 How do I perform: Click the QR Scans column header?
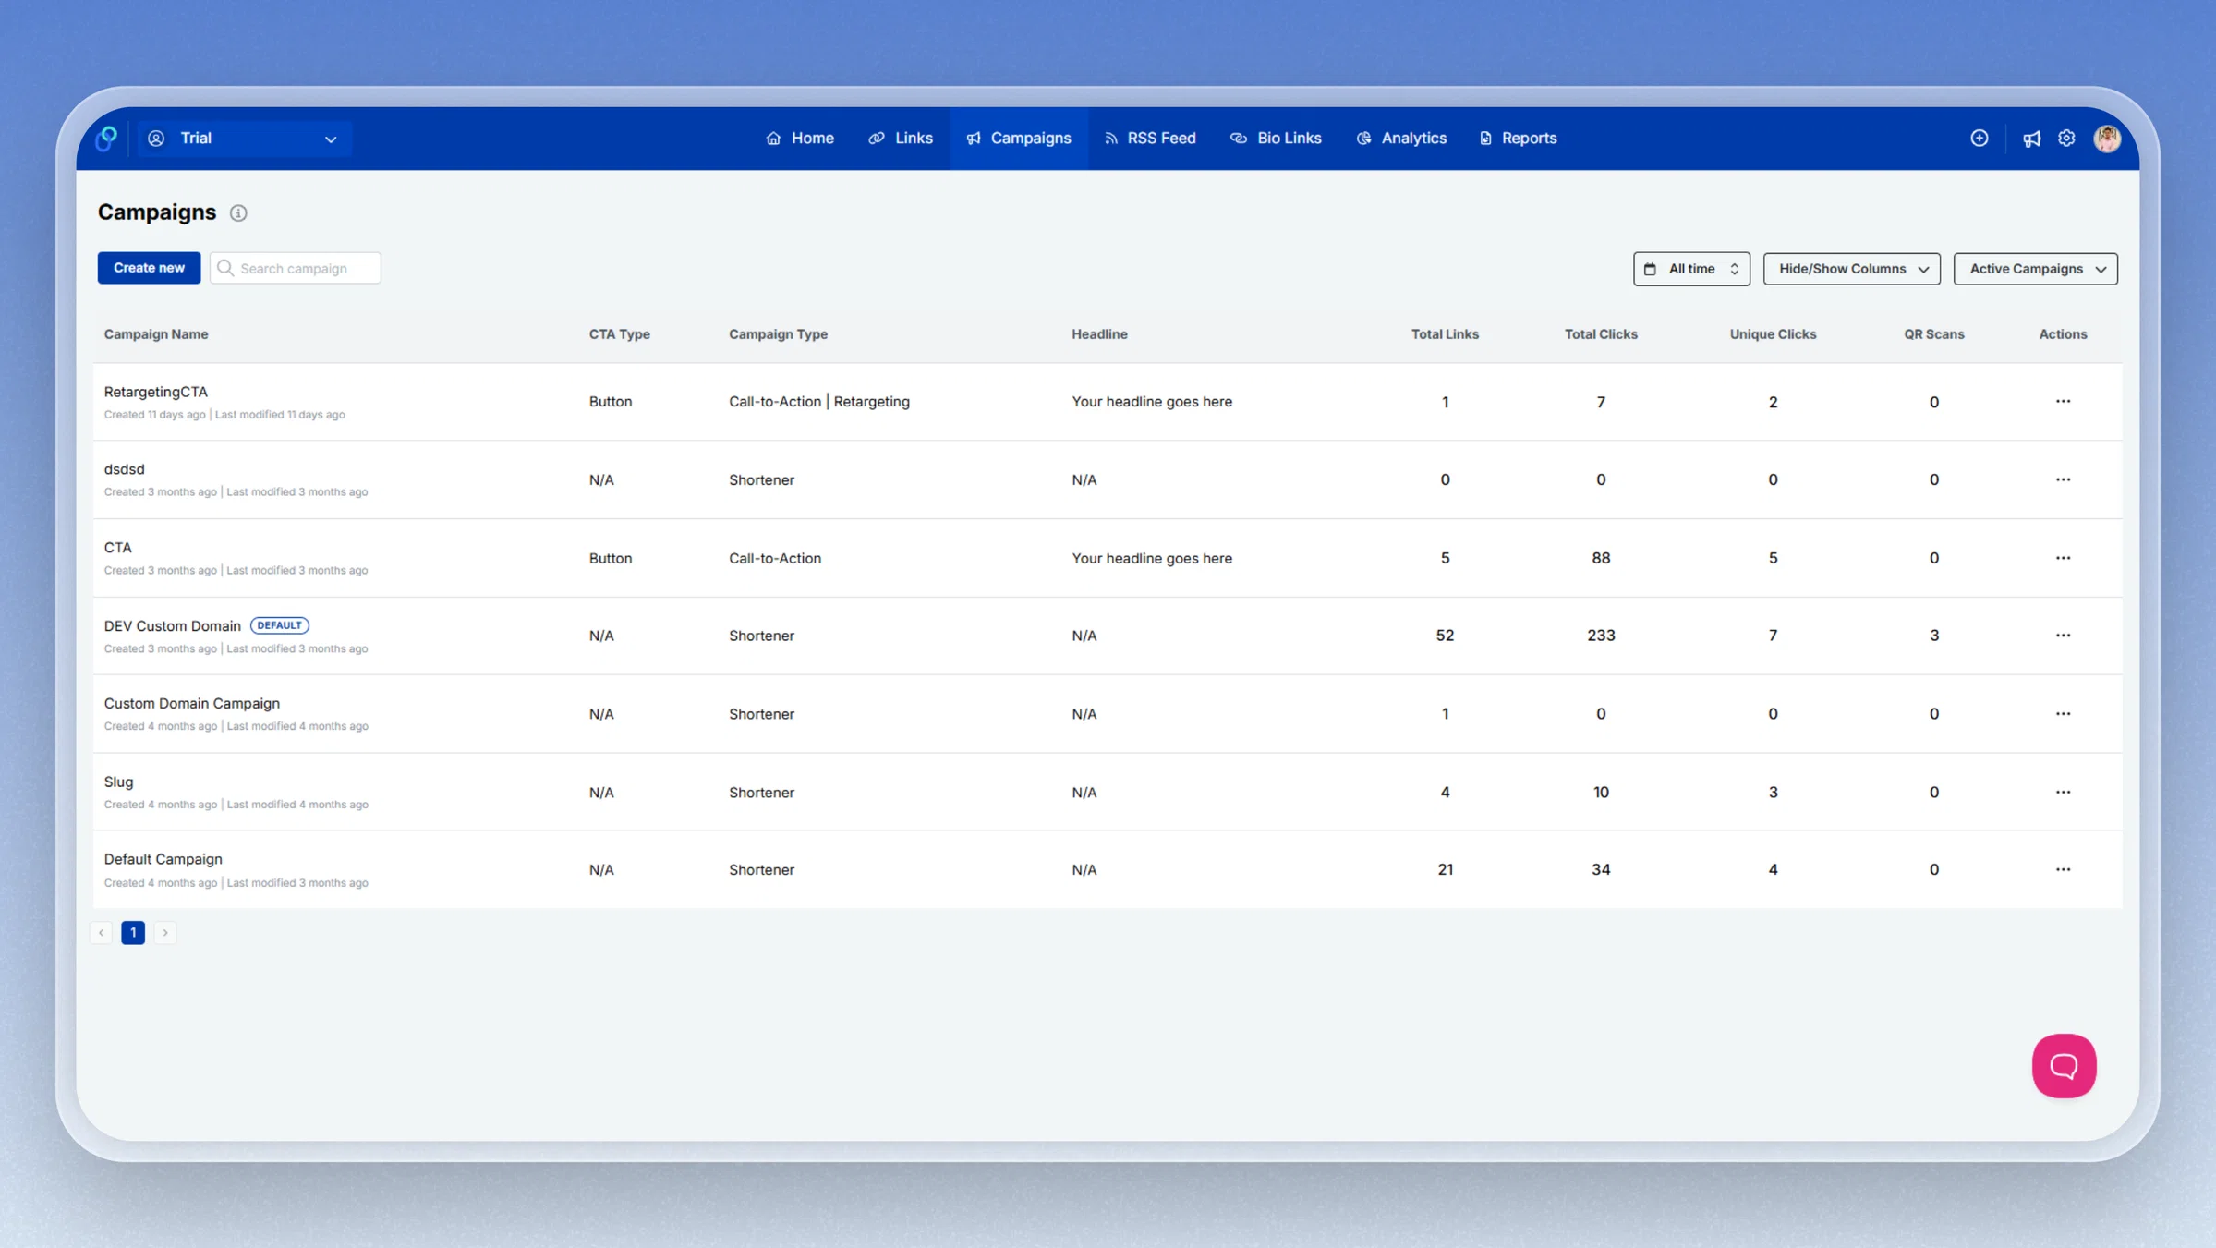pyautogui.click(x=1933, y=334)
